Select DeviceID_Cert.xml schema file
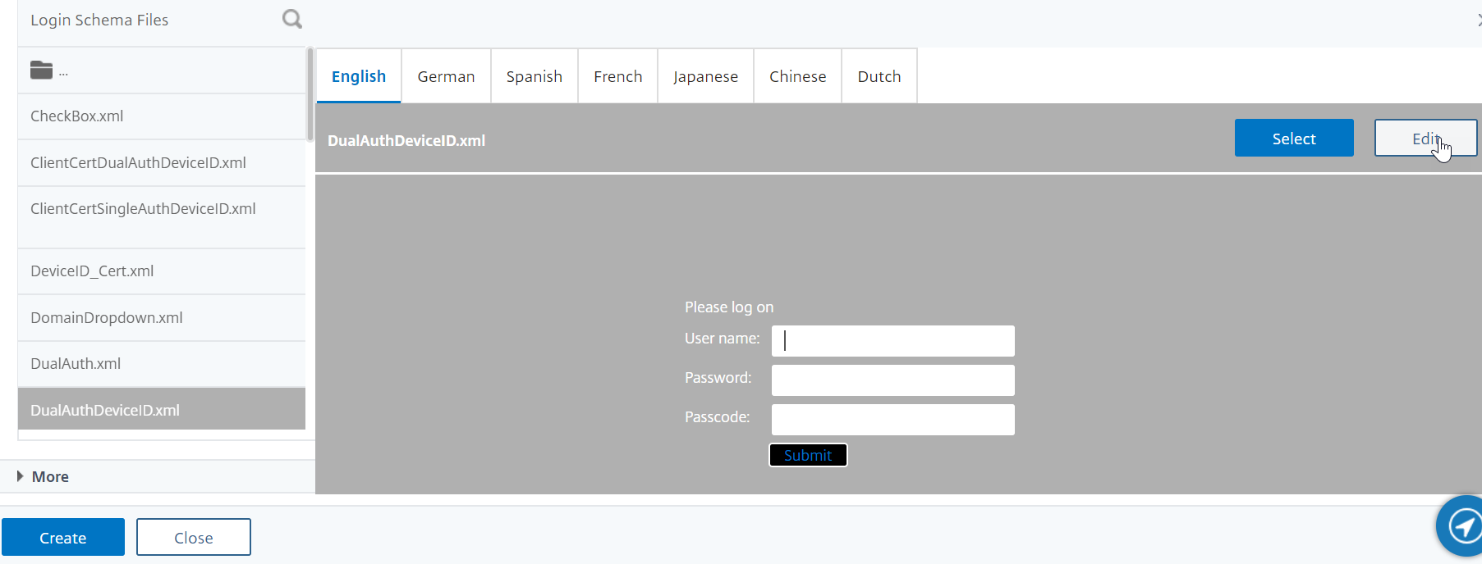This screenshot has width=1482, height=564. click(162, 271)
